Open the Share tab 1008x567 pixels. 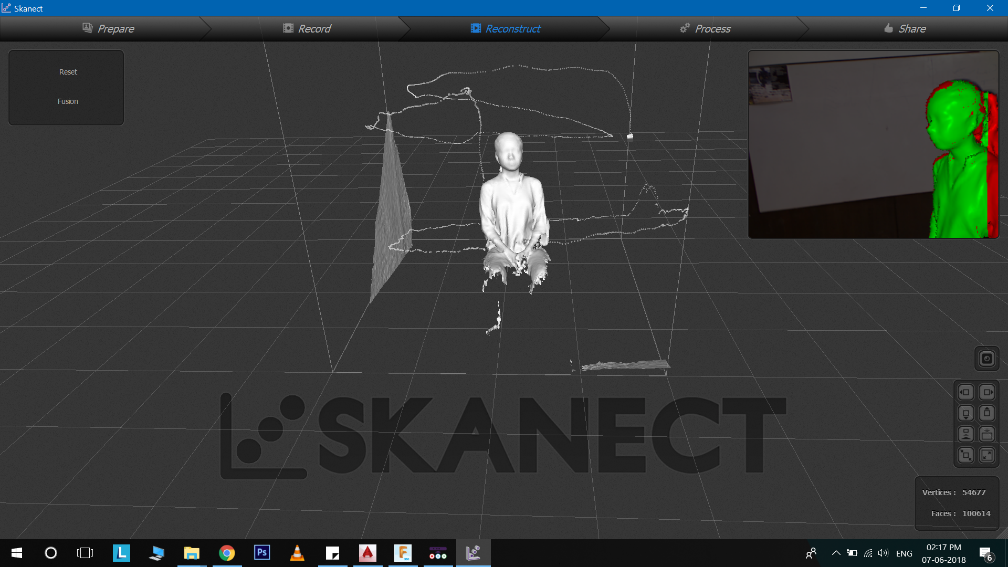pyautogui.click(x=905, y=28)
